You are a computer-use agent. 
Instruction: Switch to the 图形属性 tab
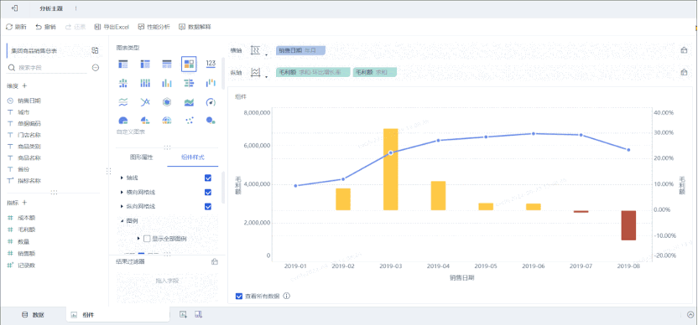tap(142, 157)
